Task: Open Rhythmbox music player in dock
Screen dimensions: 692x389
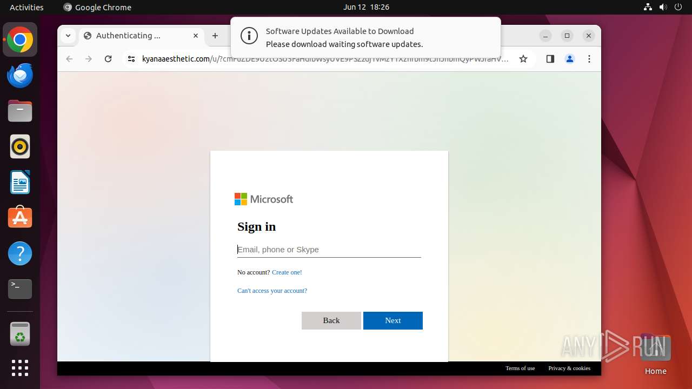Action: 20,146
